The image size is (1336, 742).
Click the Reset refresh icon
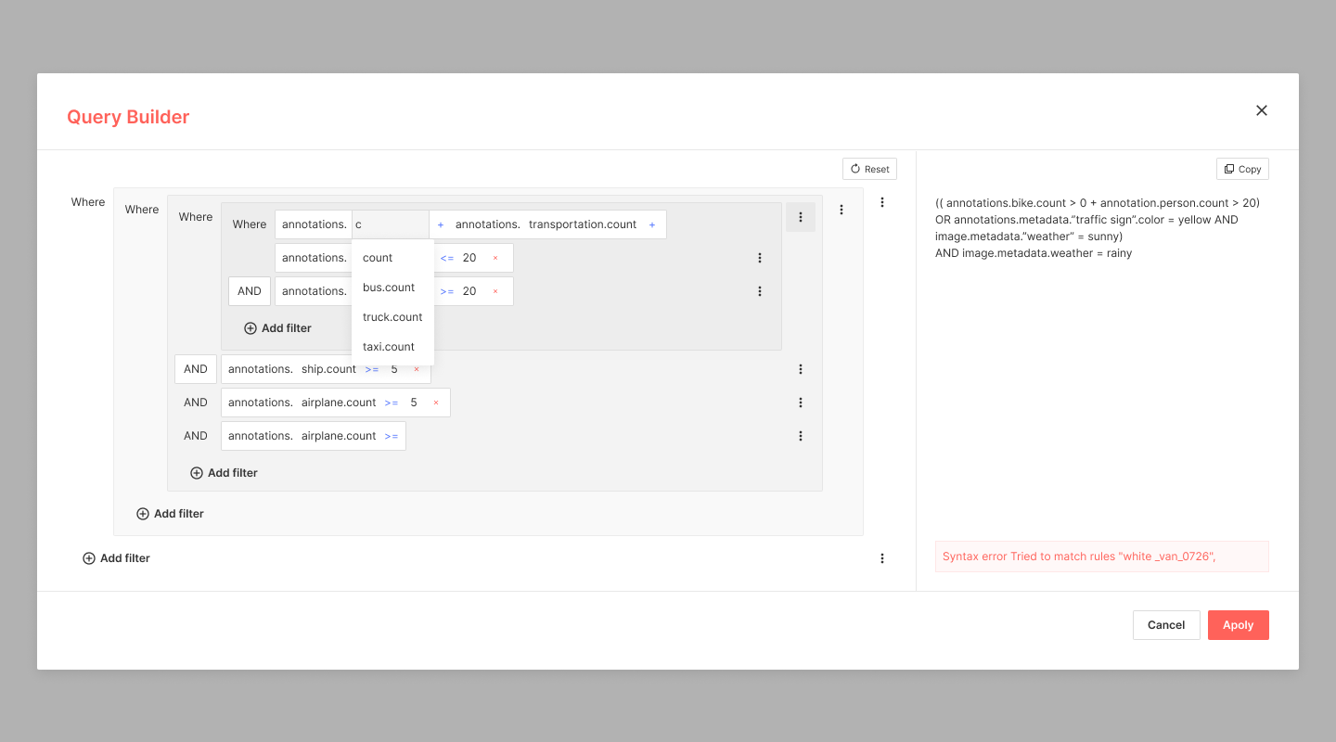854,168
